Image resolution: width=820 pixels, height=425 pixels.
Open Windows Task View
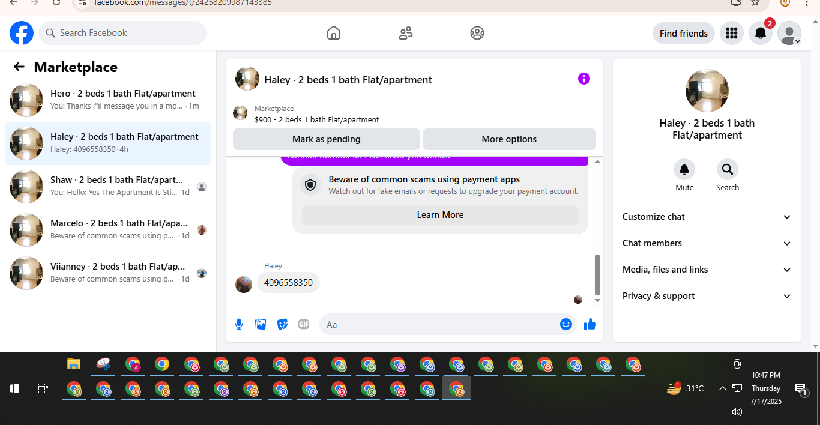(x=43, y=388)
